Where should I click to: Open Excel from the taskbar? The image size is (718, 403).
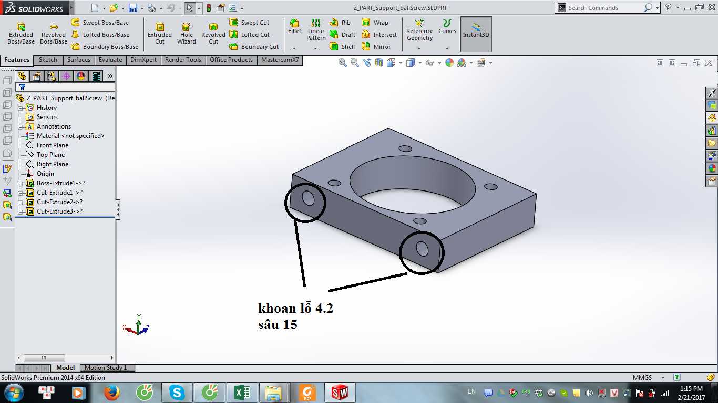point(242,393)
